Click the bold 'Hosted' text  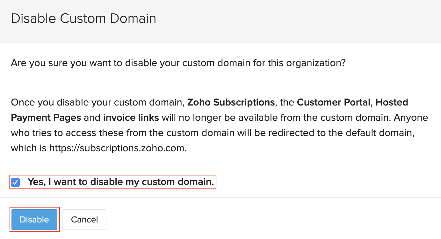[x=392, y=102]
